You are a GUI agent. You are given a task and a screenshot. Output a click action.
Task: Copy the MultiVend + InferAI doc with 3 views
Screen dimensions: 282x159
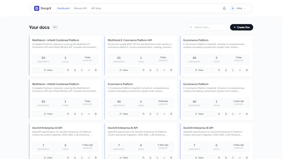point(68,70)
